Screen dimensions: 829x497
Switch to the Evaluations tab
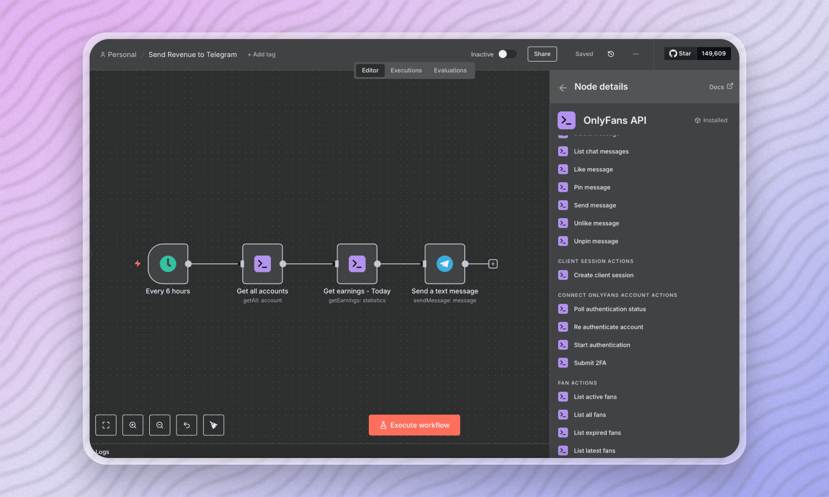450,70
